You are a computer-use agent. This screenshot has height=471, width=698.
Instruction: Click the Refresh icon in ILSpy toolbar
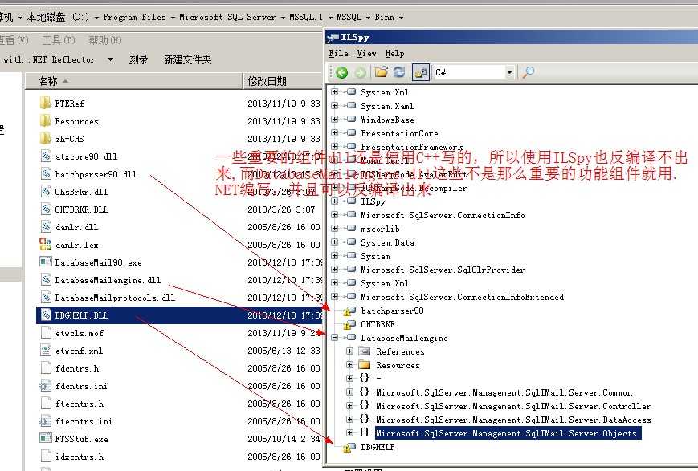click(x=399, y=71)
